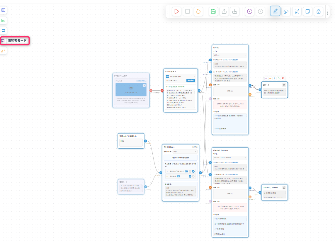The image size is (335, 241).
Task: Click the sidebar panel toggle icon
Action: (x=3, y=10)
